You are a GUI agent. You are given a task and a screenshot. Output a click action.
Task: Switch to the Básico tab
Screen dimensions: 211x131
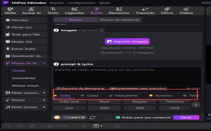[x=75, y=20]
